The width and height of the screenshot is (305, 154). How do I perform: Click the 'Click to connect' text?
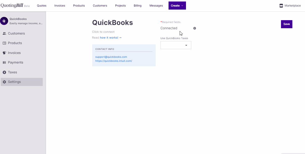coord(103,32)
